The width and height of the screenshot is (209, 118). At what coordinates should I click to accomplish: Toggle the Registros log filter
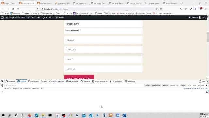165,85
